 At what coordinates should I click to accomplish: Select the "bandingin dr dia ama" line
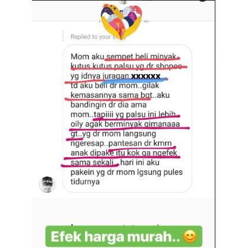pos(109,104)
